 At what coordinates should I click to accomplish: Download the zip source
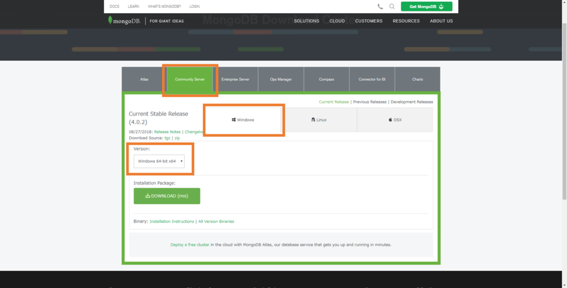[177, 138]
